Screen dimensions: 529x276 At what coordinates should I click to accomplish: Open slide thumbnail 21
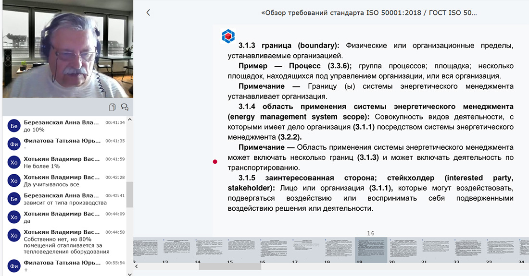[436, 250]
